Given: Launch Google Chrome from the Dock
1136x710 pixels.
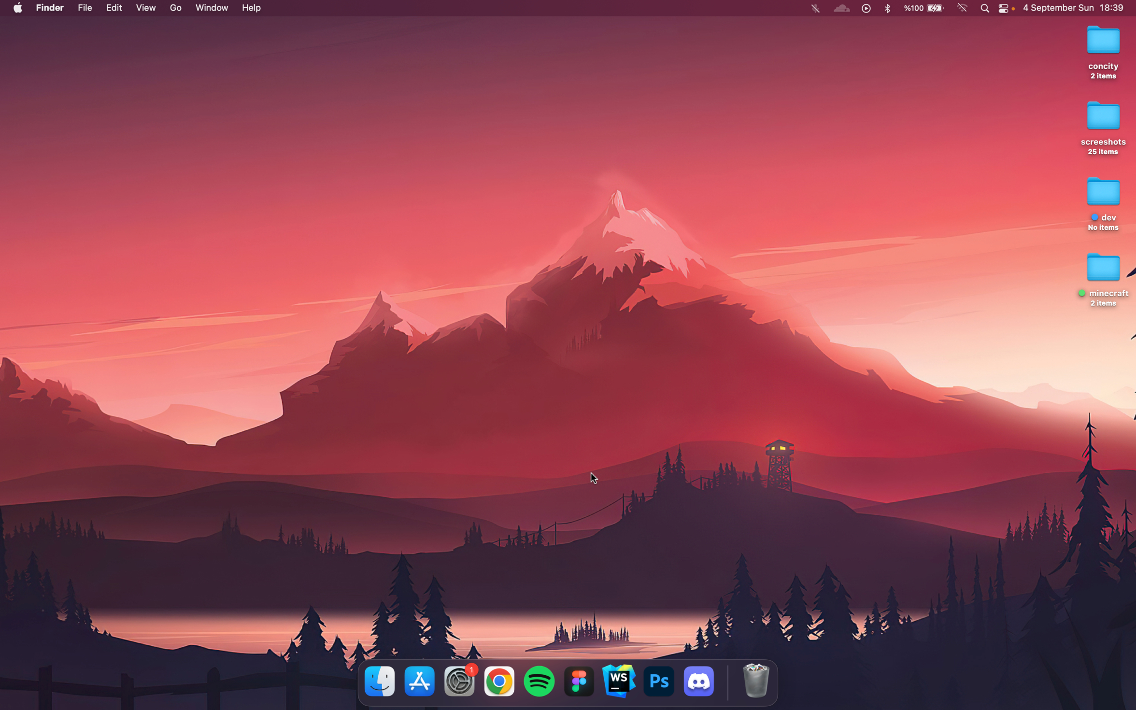Looking at the screenshot, I should pyautogui.click(x=499, y=681).
